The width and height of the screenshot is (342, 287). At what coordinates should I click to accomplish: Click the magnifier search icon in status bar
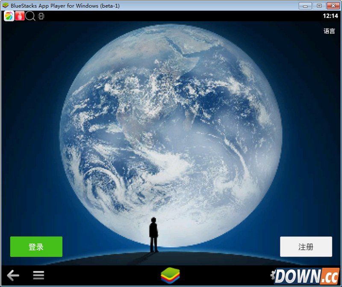pos(30,16)
